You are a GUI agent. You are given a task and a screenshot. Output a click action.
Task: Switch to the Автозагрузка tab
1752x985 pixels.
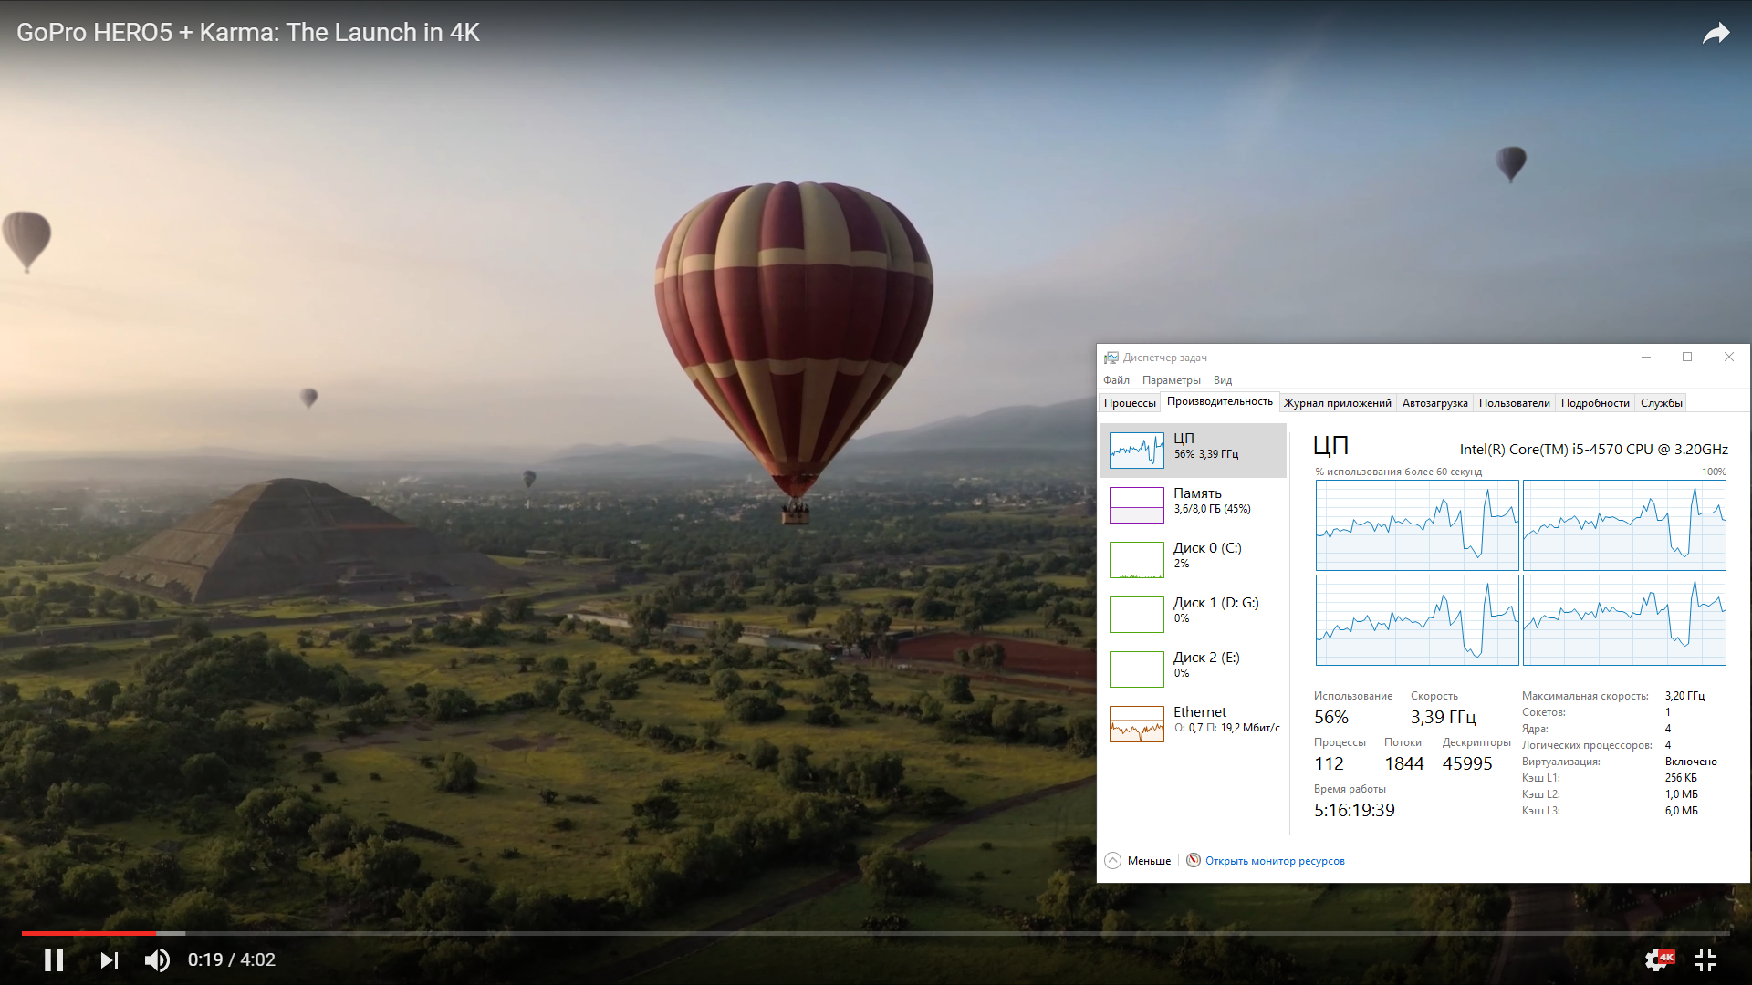pos(1434,403)
